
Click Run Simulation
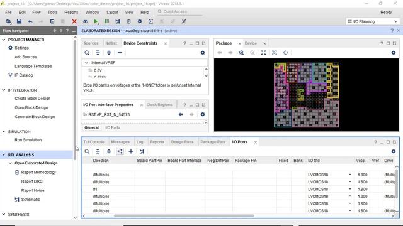click(28, 139)
